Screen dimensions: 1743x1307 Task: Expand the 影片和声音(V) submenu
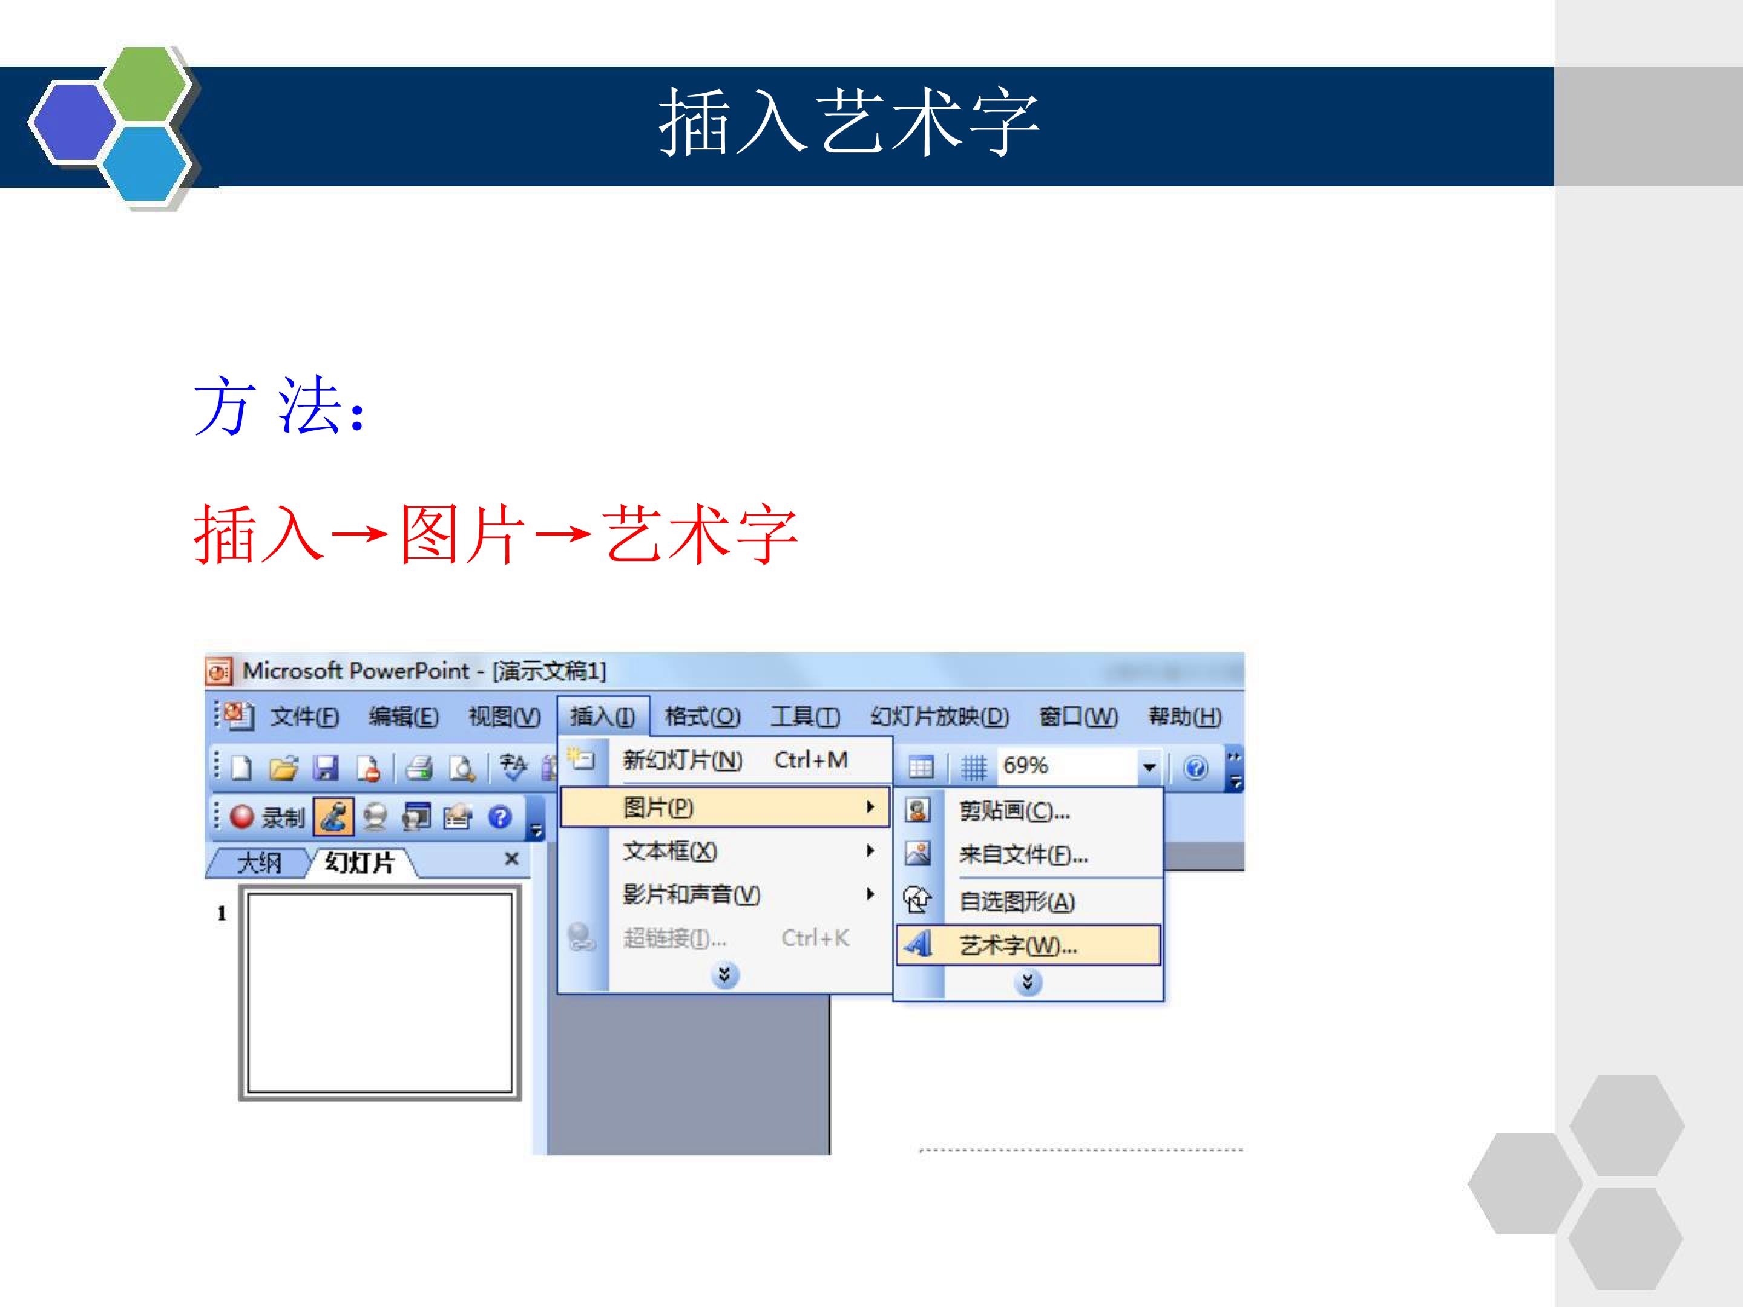point(725,894)
